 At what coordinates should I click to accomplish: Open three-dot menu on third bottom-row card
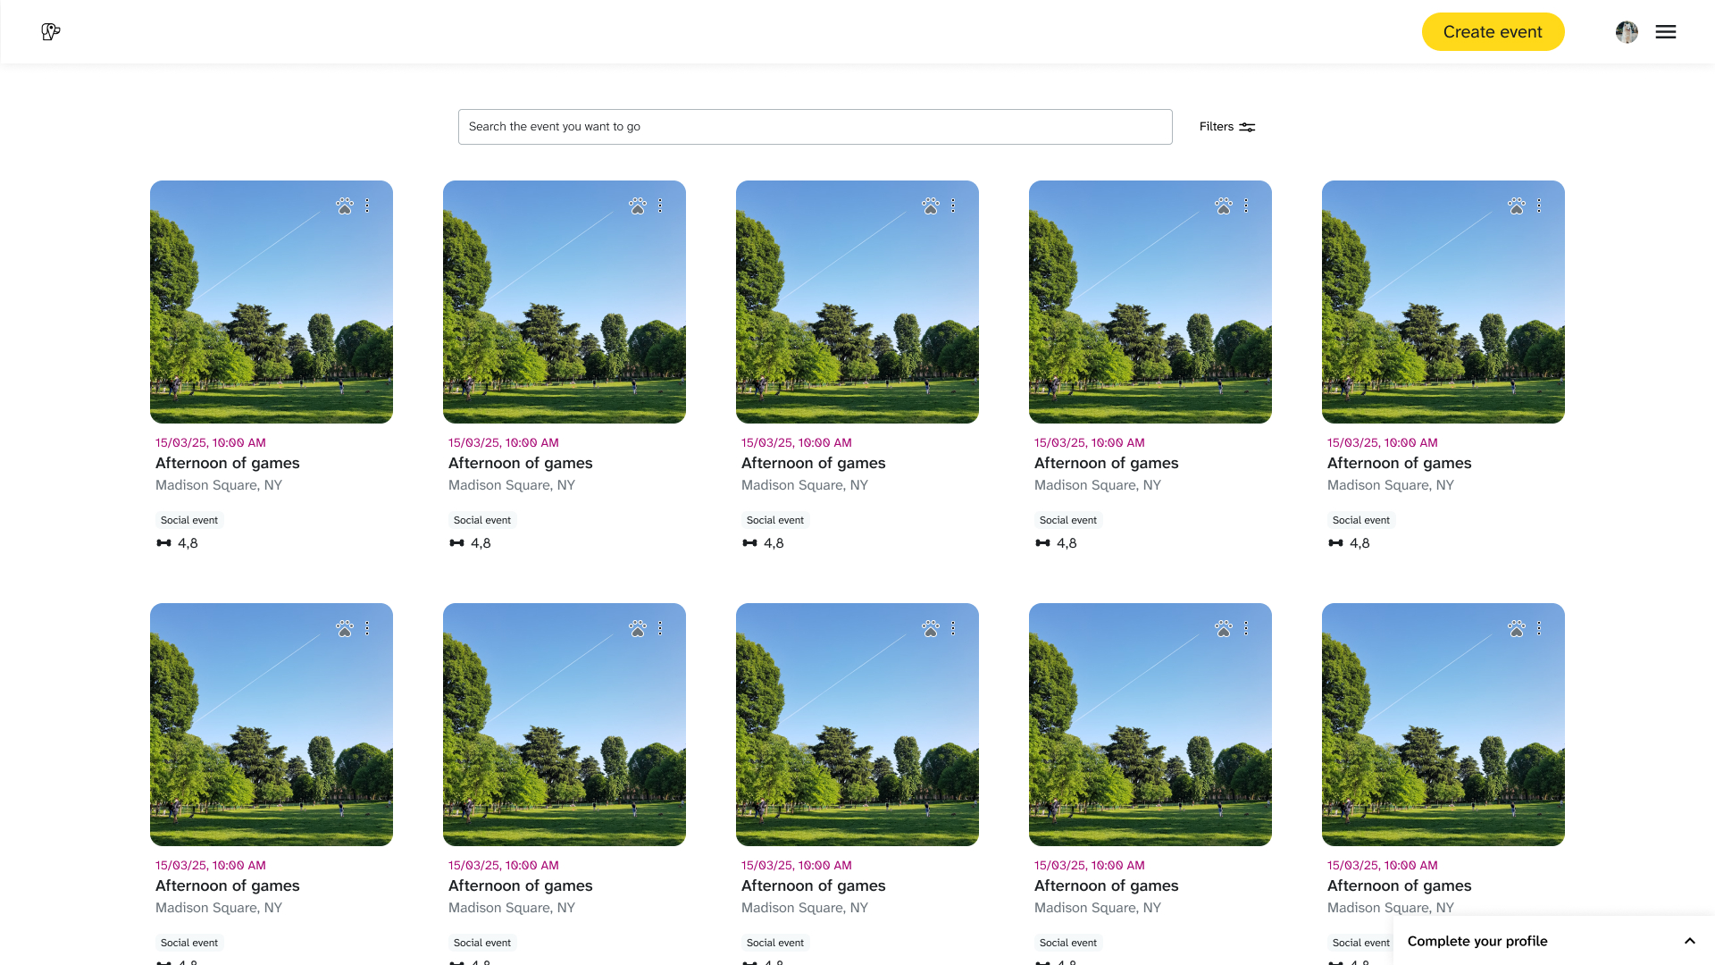pyautogui.click(x=953, y=629)
